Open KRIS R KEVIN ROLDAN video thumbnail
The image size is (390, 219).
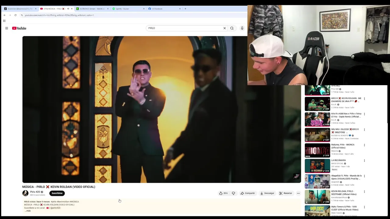pyautogui.click(x=317, y=104)
